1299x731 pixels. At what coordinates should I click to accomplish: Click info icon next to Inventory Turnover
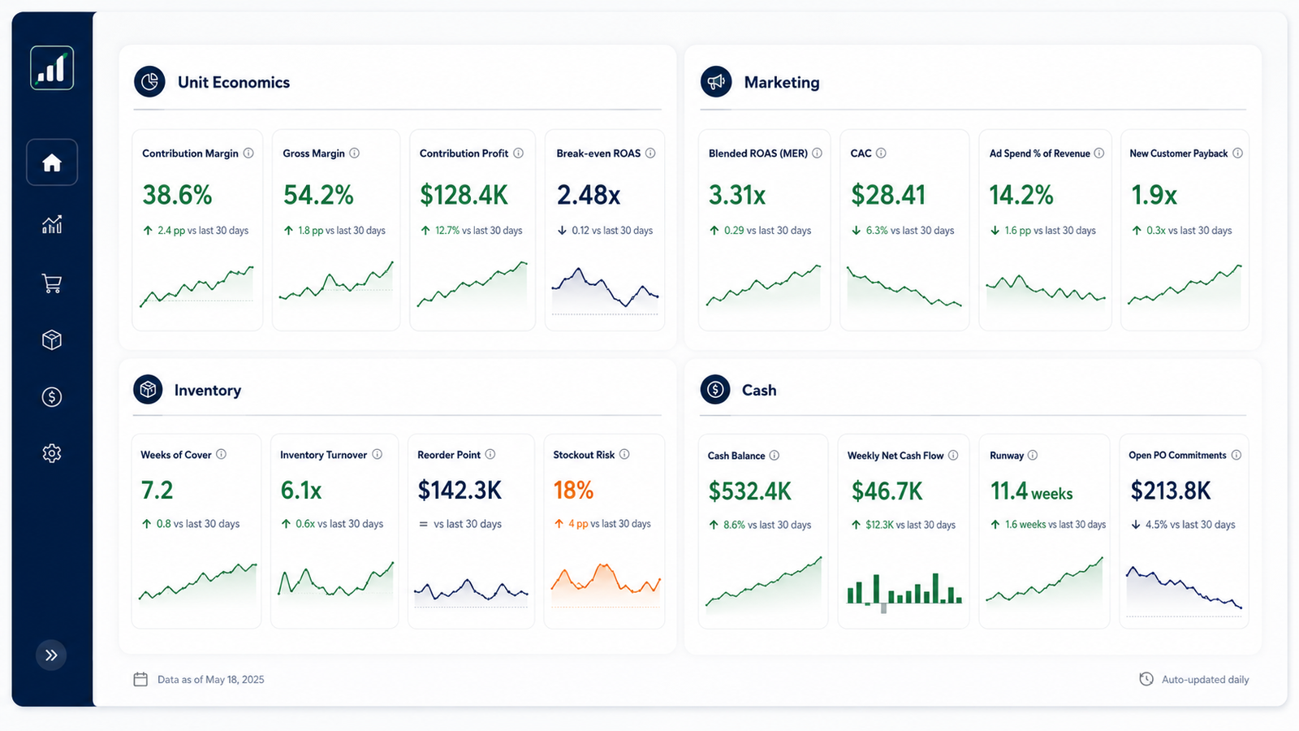(377, 454)
